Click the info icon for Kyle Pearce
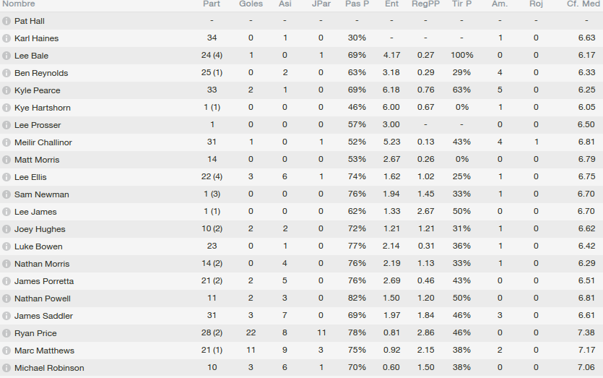 click(6, 90)
